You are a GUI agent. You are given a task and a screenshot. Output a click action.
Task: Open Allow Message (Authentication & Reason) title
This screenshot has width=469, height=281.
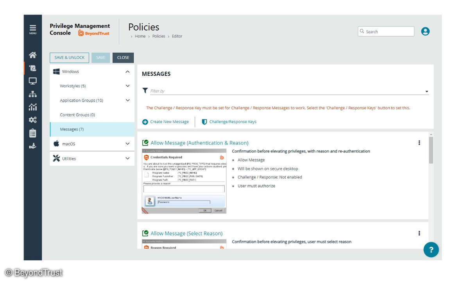199,143
